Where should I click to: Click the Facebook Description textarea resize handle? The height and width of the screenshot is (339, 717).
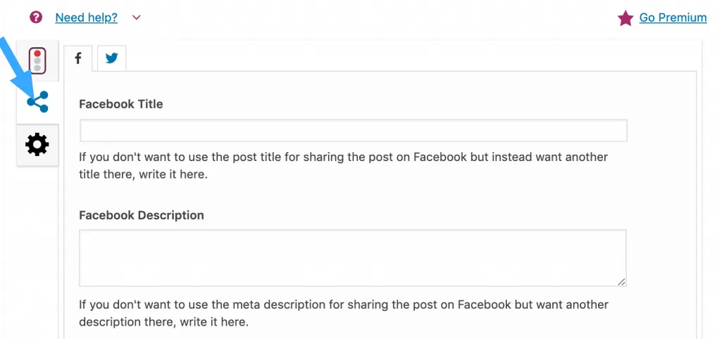[621, 281]
